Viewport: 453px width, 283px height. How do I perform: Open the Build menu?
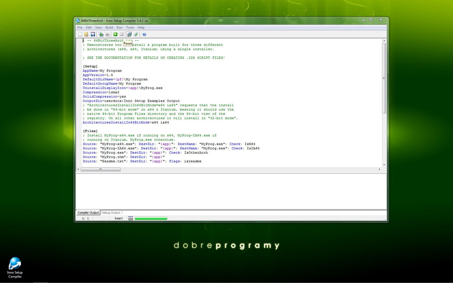(109, 27)
